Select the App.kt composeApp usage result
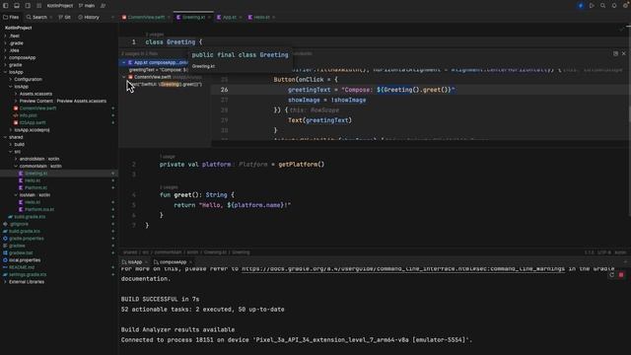The width and height of the screenshot is (631, 355). point(155,63)
